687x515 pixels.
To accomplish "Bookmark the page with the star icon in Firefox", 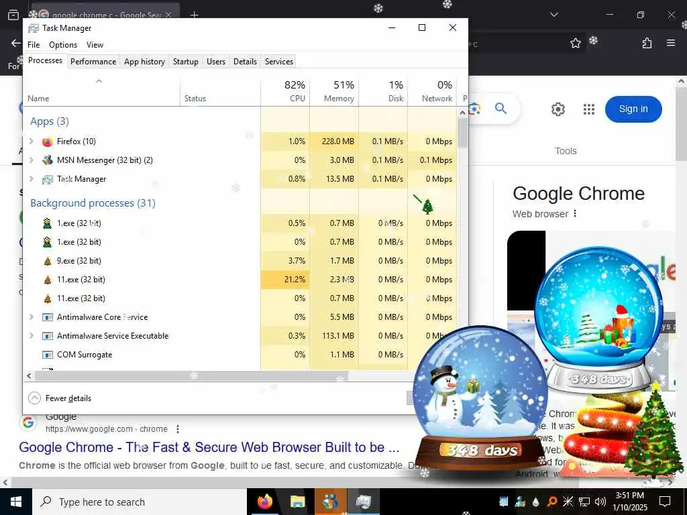I will point(575,43).
